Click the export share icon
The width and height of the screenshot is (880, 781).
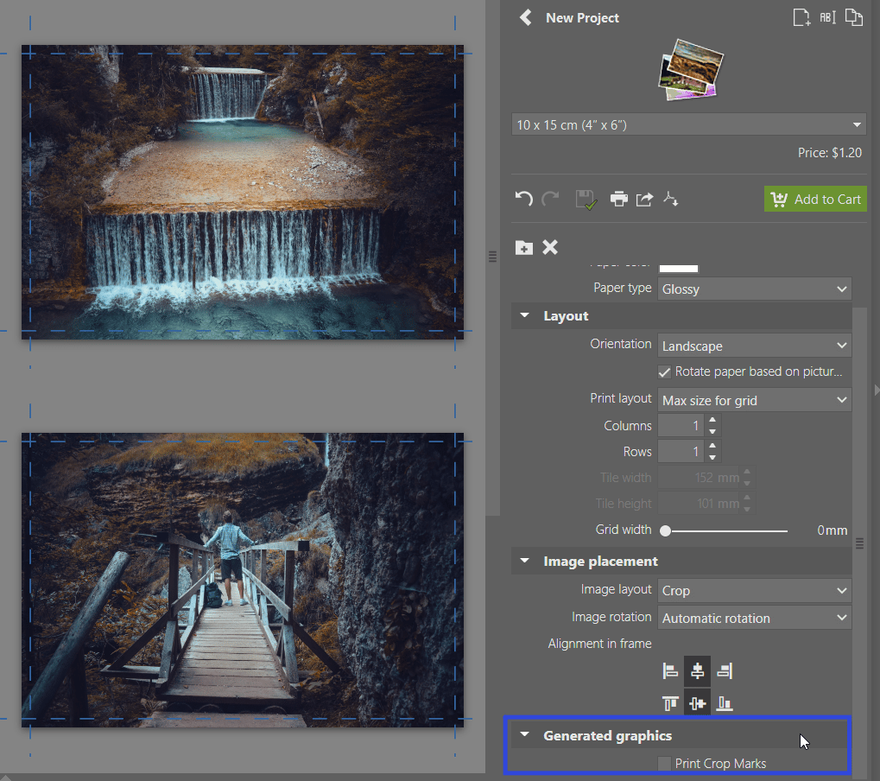tap(644, 199)
